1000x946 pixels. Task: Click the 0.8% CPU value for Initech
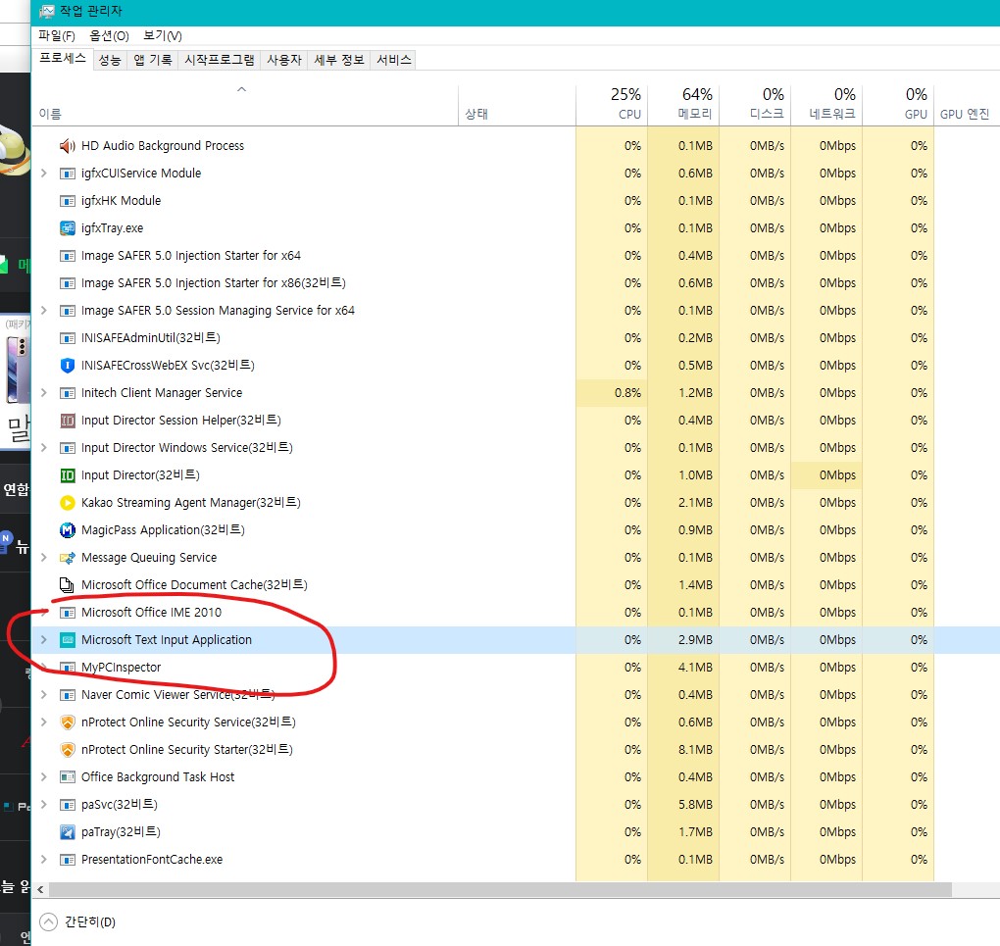[x=627, y=393]
